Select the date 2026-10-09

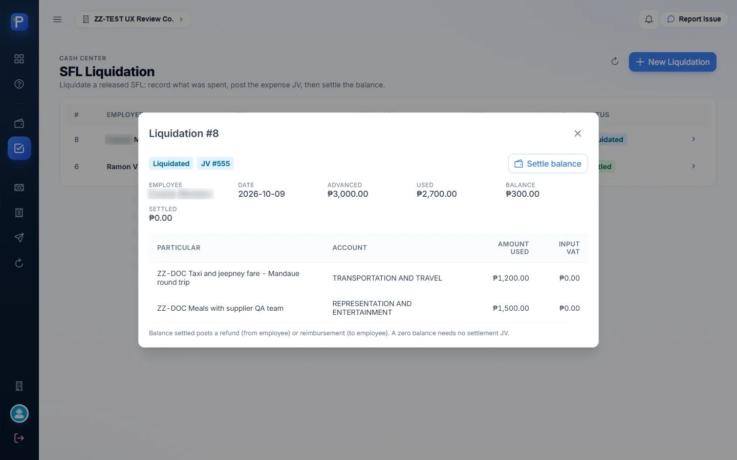pyautogui.click(x=262, y=194)
